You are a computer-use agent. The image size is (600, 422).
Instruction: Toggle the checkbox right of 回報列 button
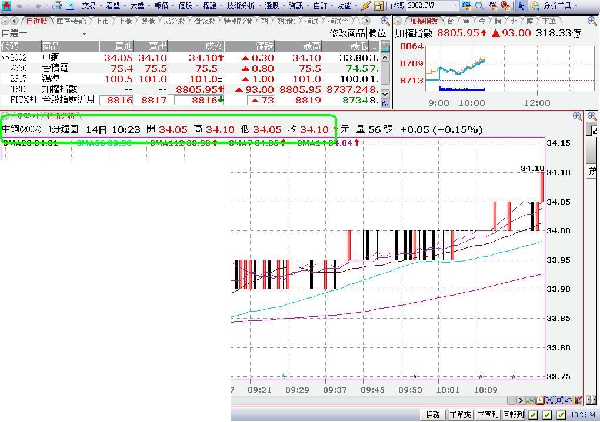[533, 415]
